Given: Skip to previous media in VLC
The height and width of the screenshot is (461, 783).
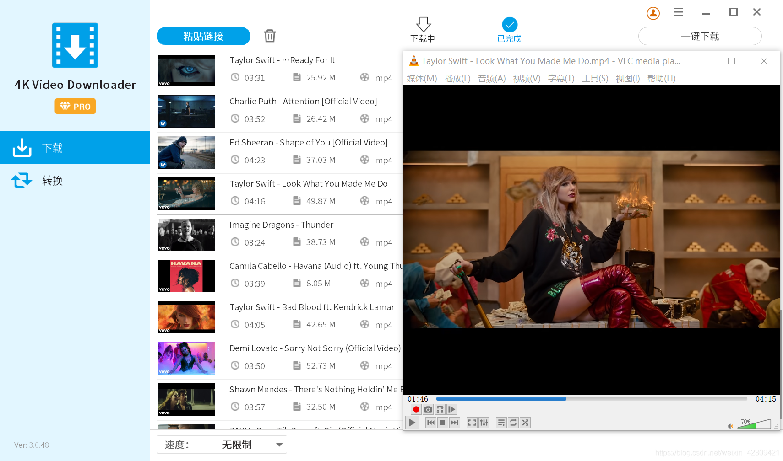Looking at the screenshot, I should pos(430,423).
